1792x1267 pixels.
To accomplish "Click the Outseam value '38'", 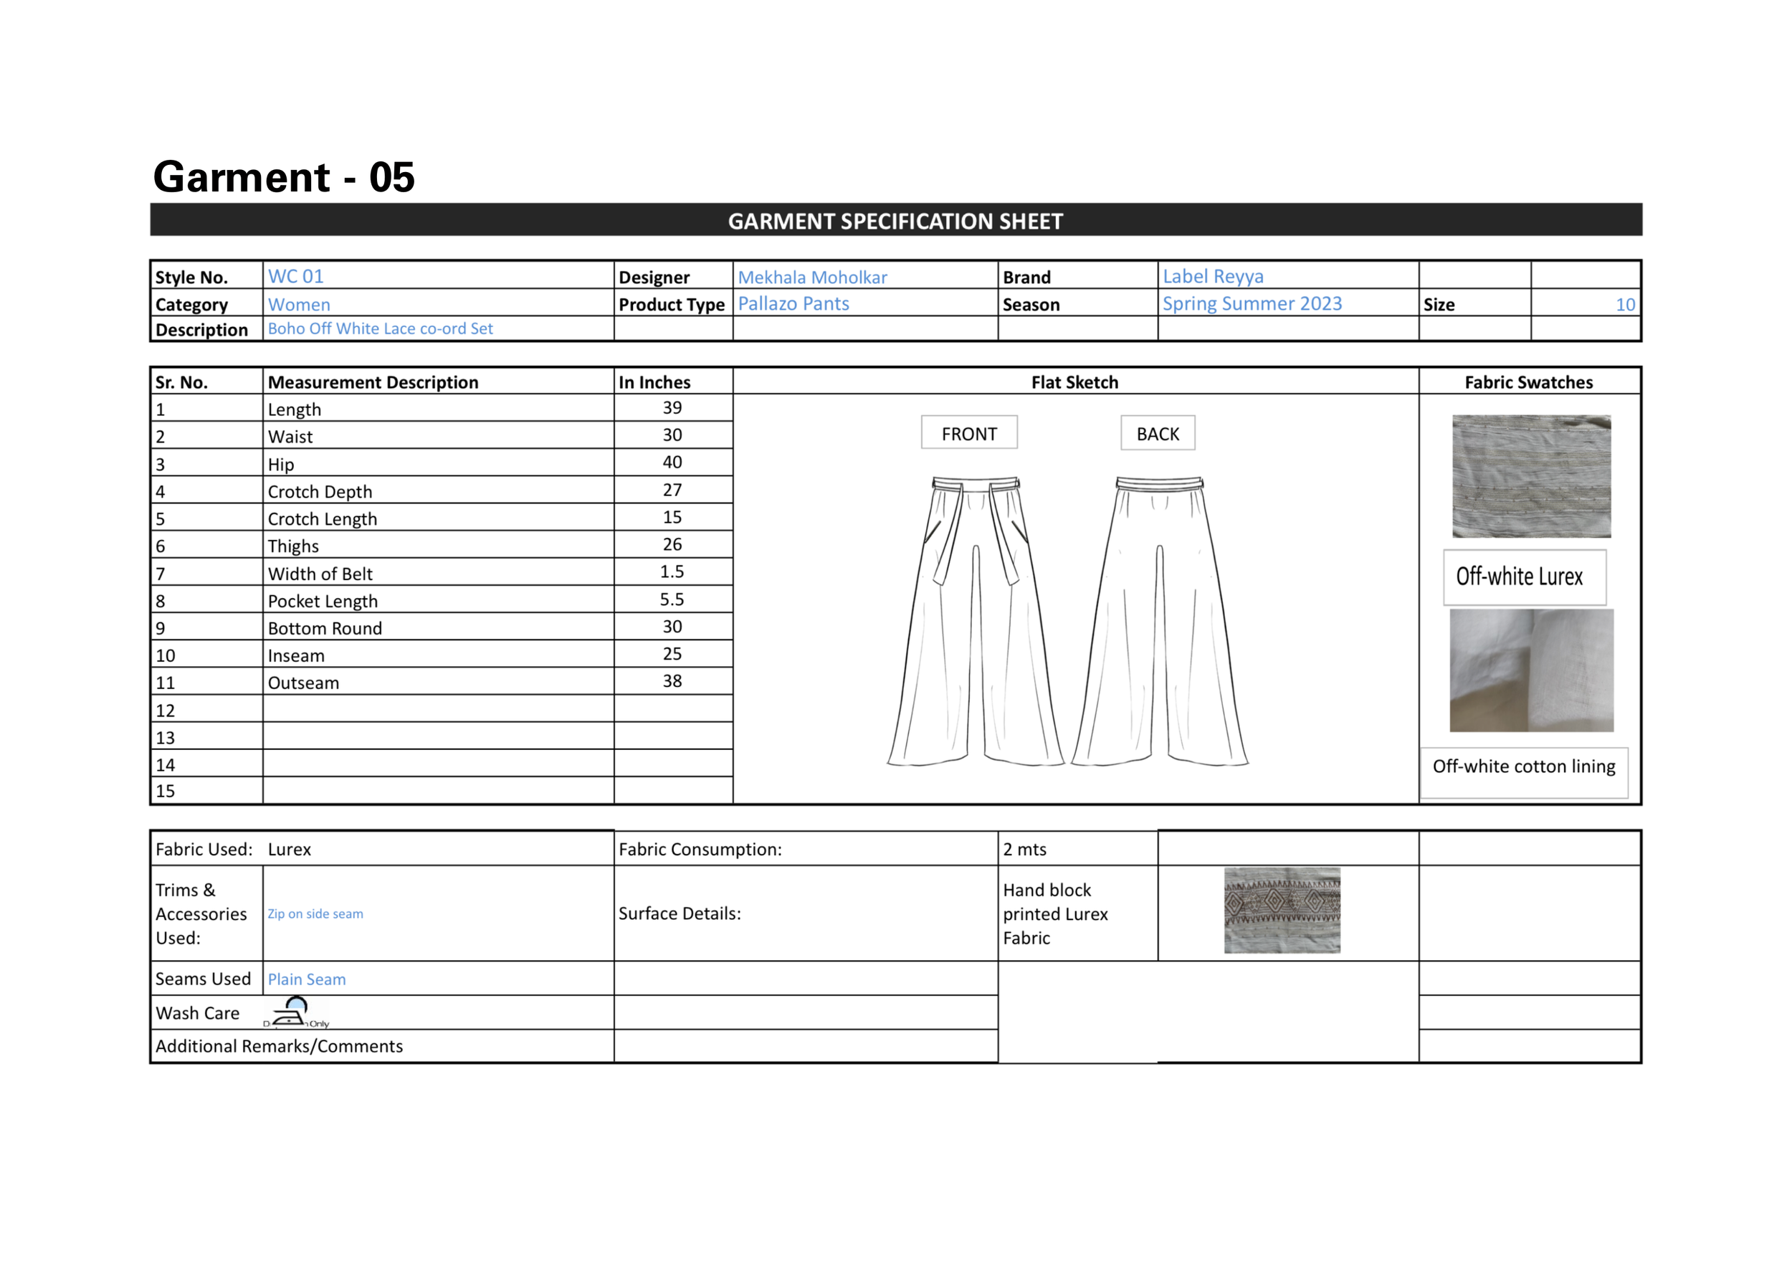I will [672, 680].
